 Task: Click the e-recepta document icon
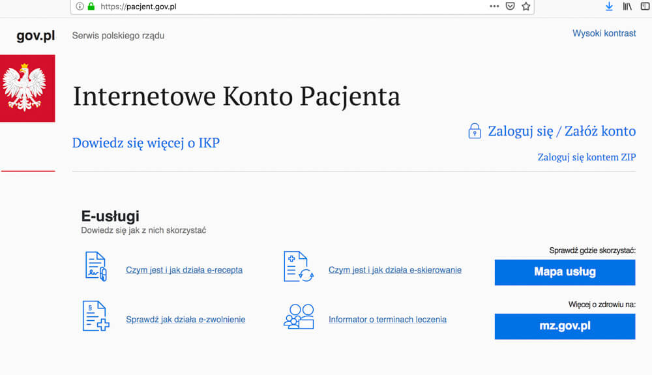click(96, 267)
